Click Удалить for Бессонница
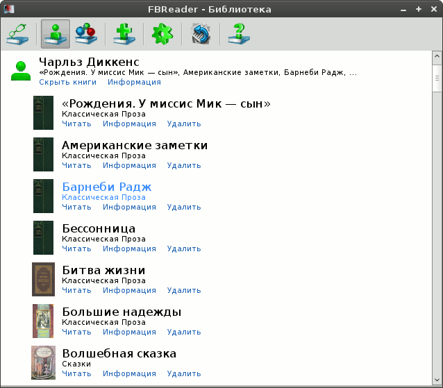 [184, 248]
